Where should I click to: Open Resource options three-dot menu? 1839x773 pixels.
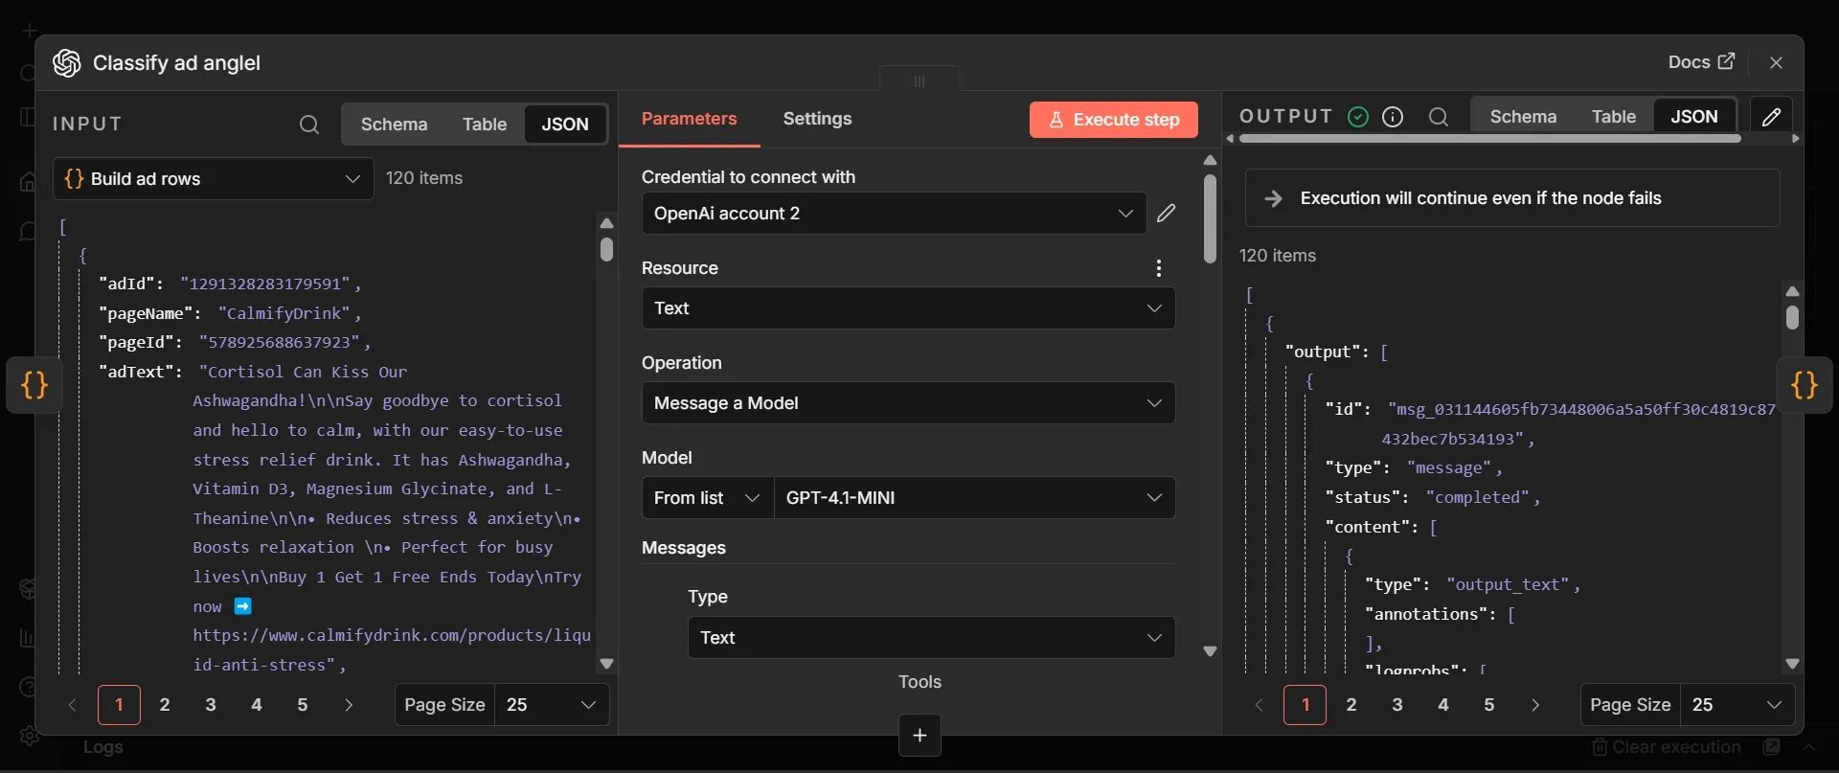tap(1159, 268)
